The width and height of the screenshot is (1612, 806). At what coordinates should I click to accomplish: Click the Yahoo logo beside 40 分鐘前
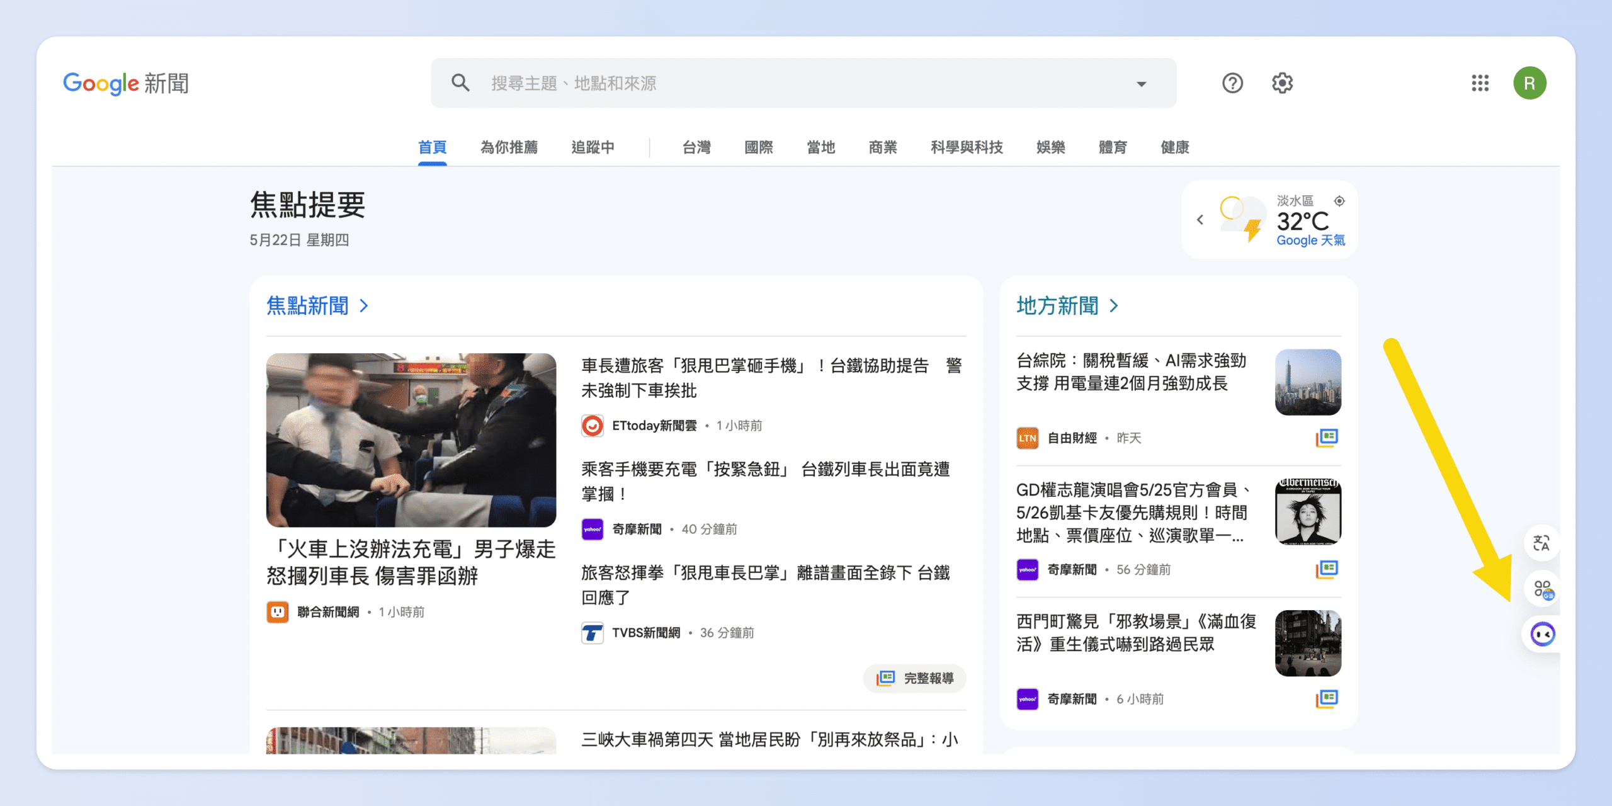tap(592, 529)
